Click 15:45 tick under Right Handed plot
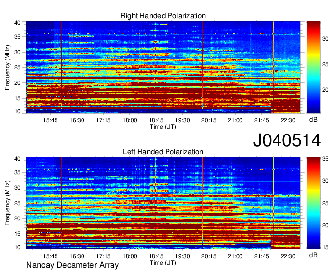The image size is (334, 271). (50, 120)
